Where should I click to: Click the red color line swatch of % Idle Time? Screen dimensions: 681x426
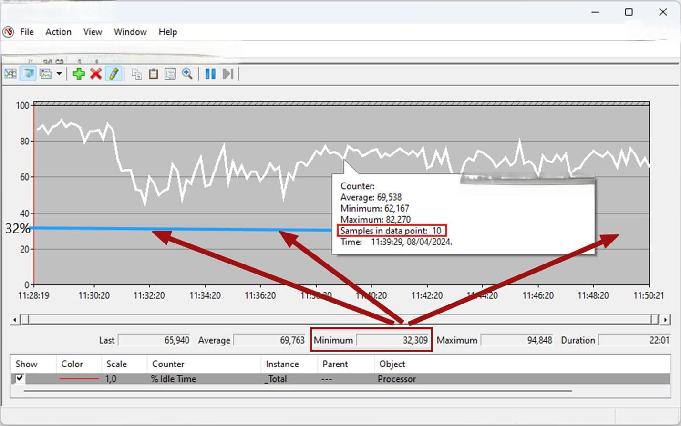tap(79, 379)
